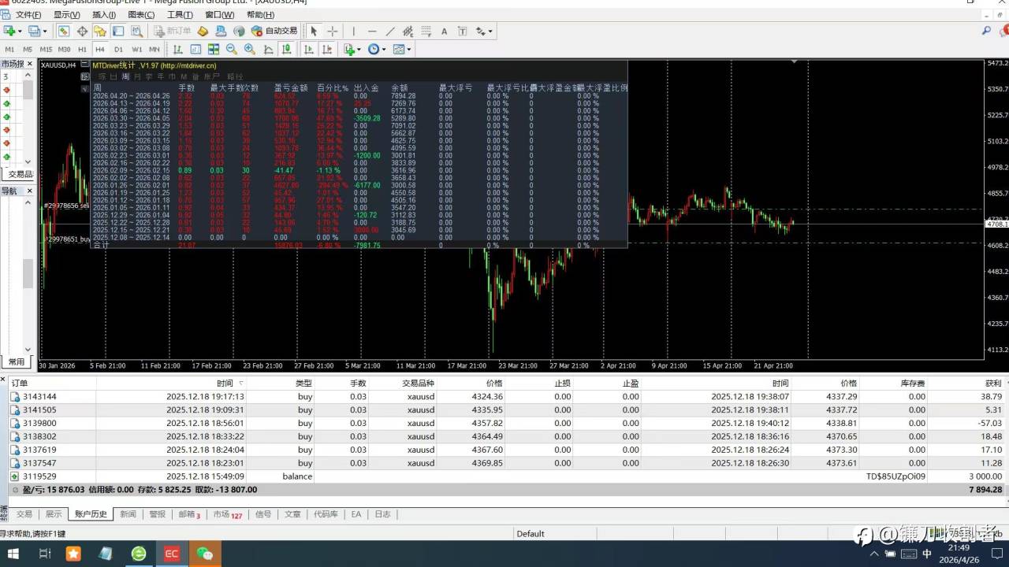Close the 市场报 Market Watch panel
Screen dimensions: 1009x567
pos(30,64)
